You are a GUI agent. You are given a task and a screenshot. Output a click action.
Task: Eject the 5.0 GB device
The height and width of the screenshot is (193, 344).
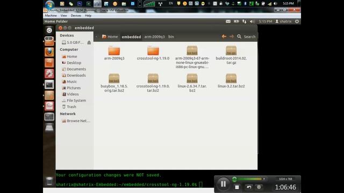point(89,42)
